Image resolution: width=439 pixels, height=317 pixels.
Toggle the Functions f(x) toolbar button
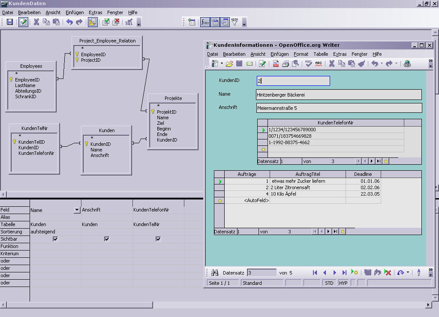pyautogui.click(x=205, y=22)
